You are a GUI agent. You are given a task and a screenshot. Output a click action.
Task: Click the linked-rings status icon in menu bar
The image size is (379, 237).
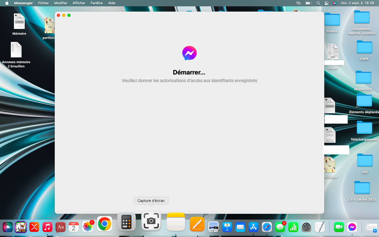click(298, 3)
